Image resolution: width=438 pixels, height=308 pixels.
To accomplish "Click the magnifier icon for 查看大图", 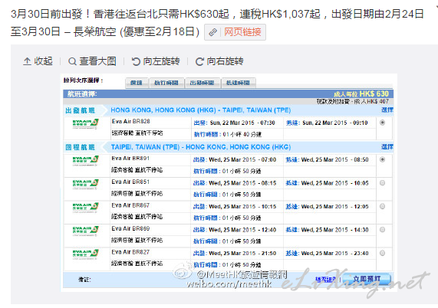I will (x=72, y=61).
